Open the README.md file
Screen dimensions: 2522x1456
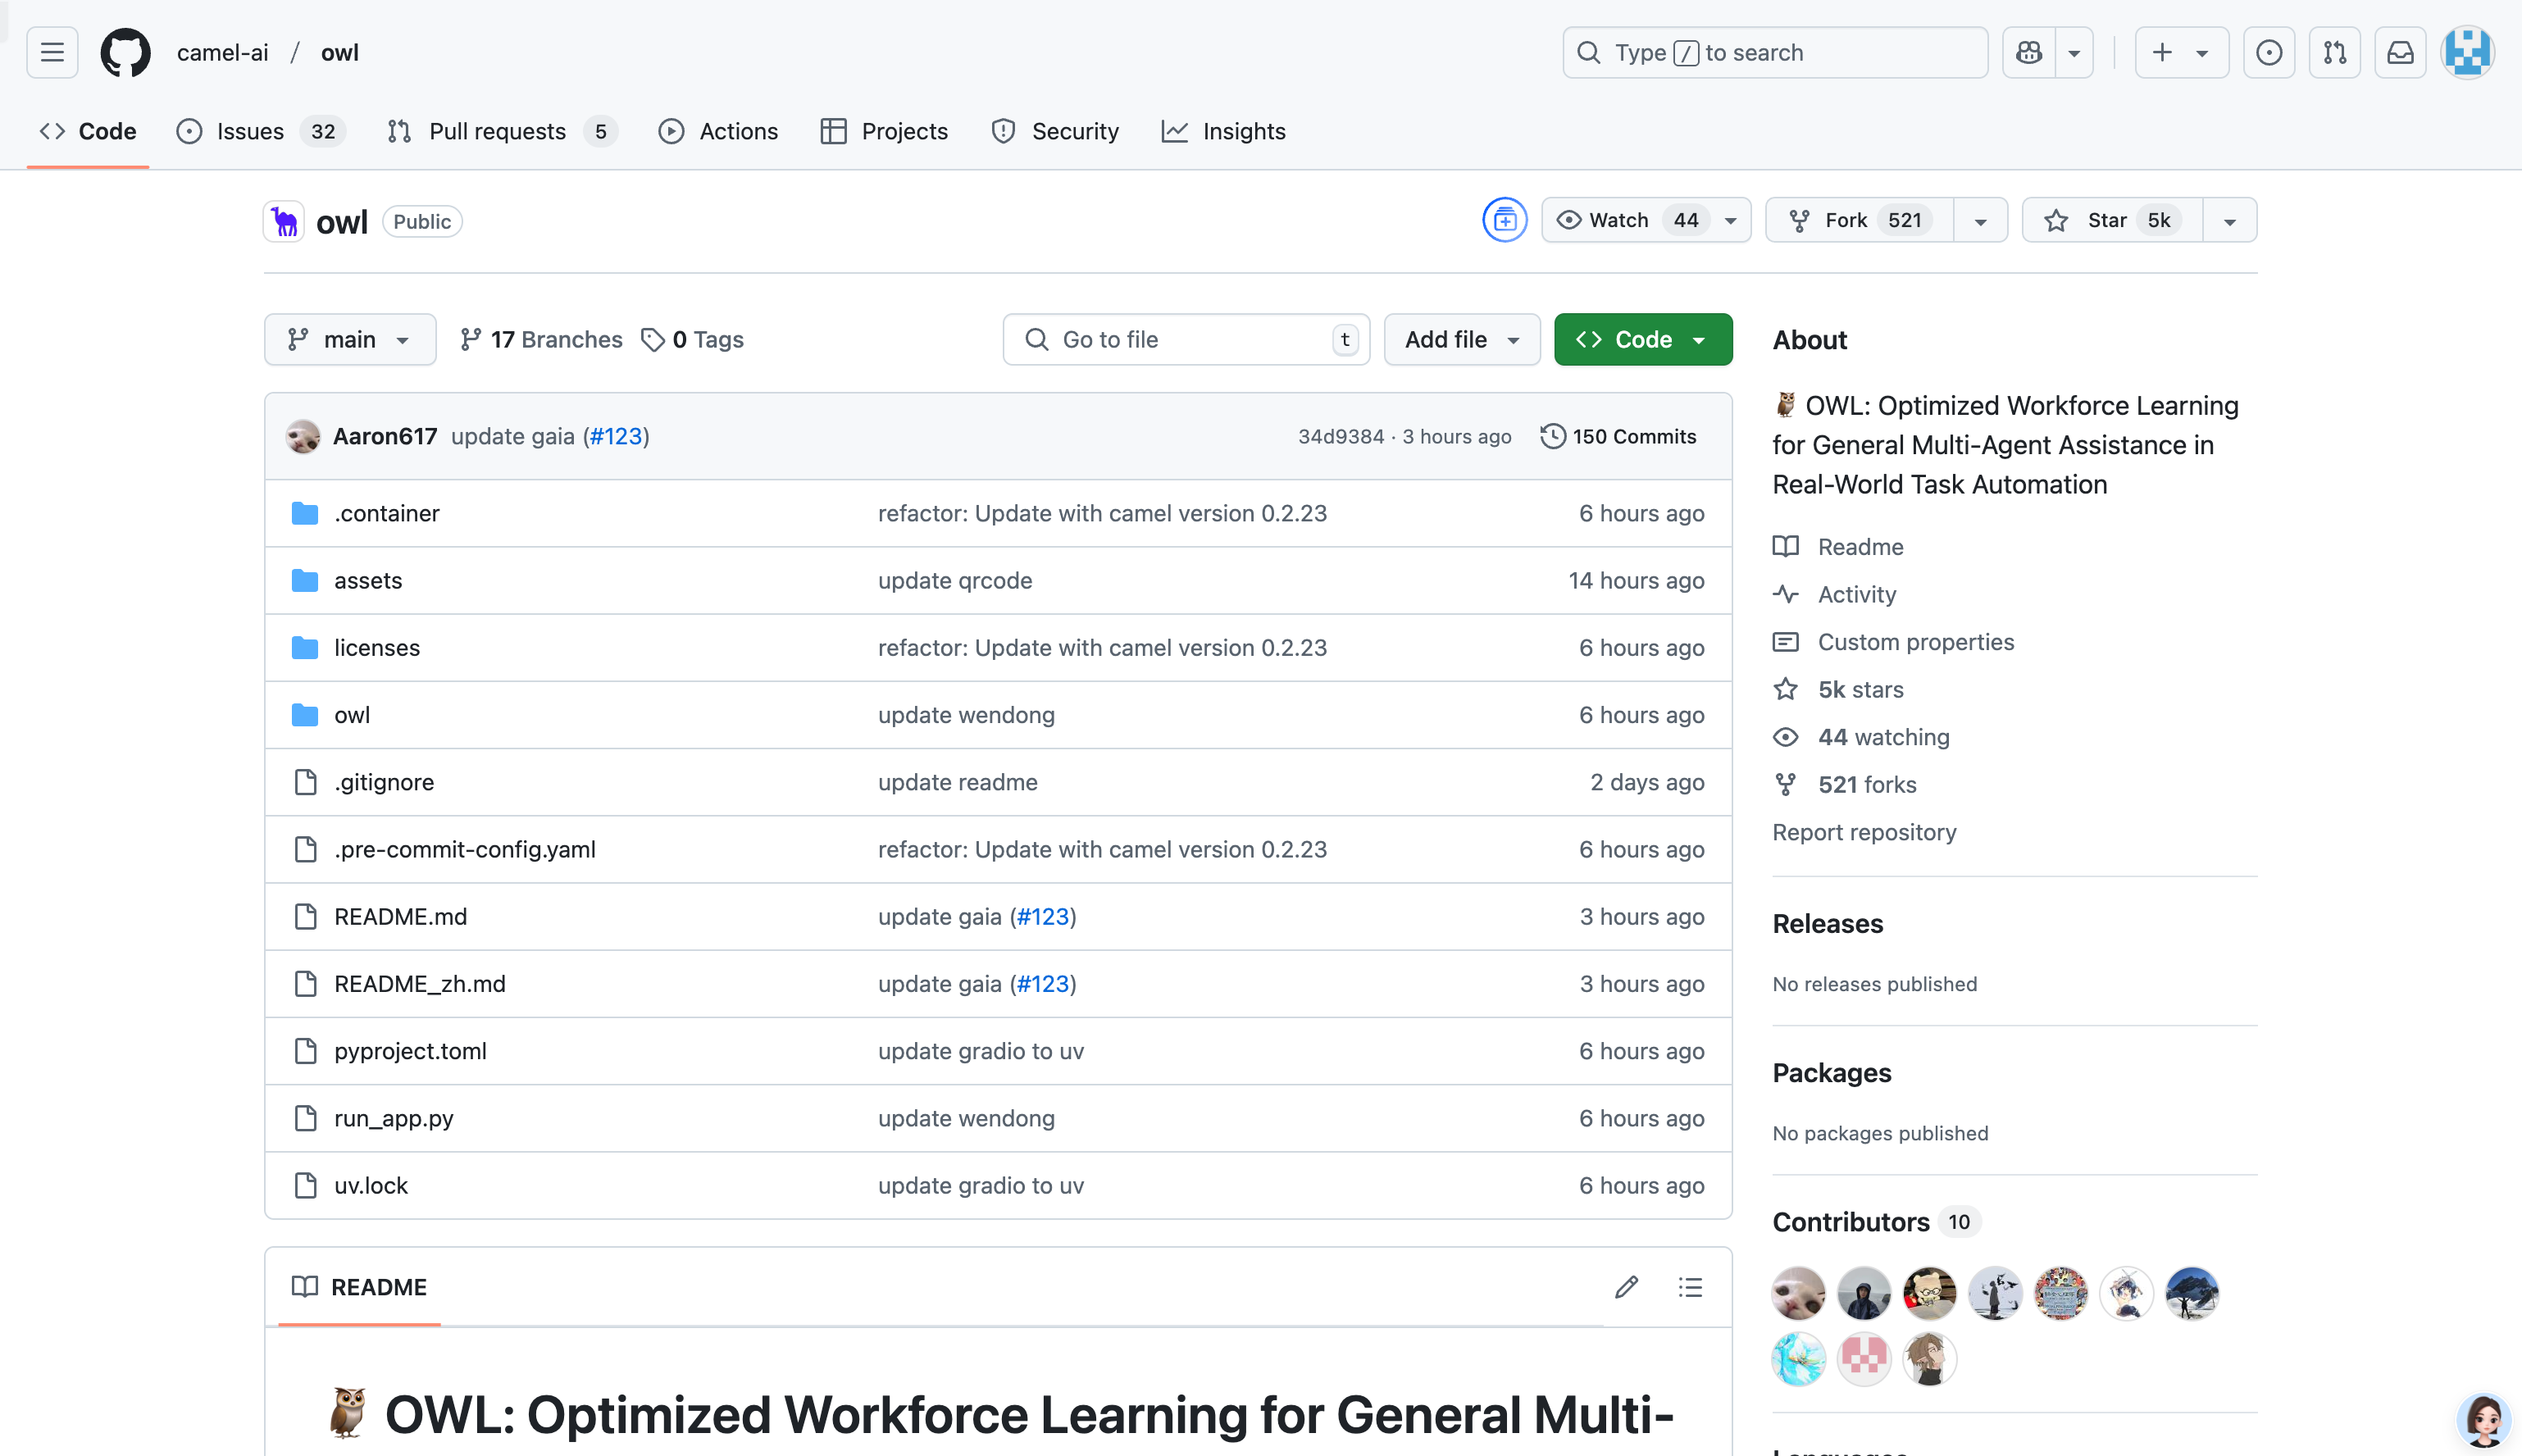coord(400,916)
